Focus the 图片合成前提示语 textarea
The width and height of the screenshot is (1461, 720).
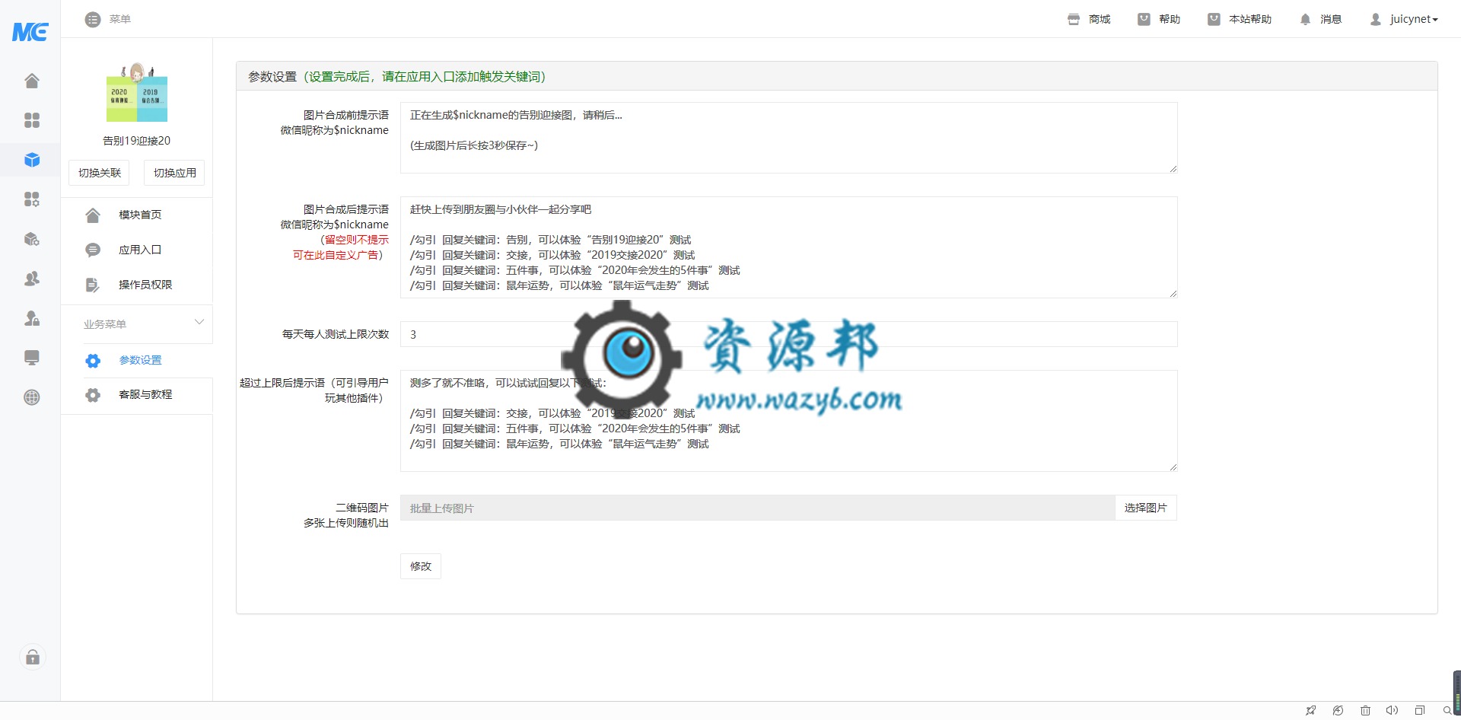(x=788, y=138)
